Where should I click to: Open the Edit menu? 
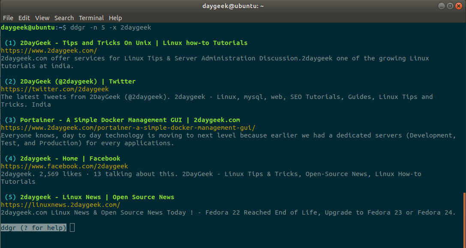point(24,18)
